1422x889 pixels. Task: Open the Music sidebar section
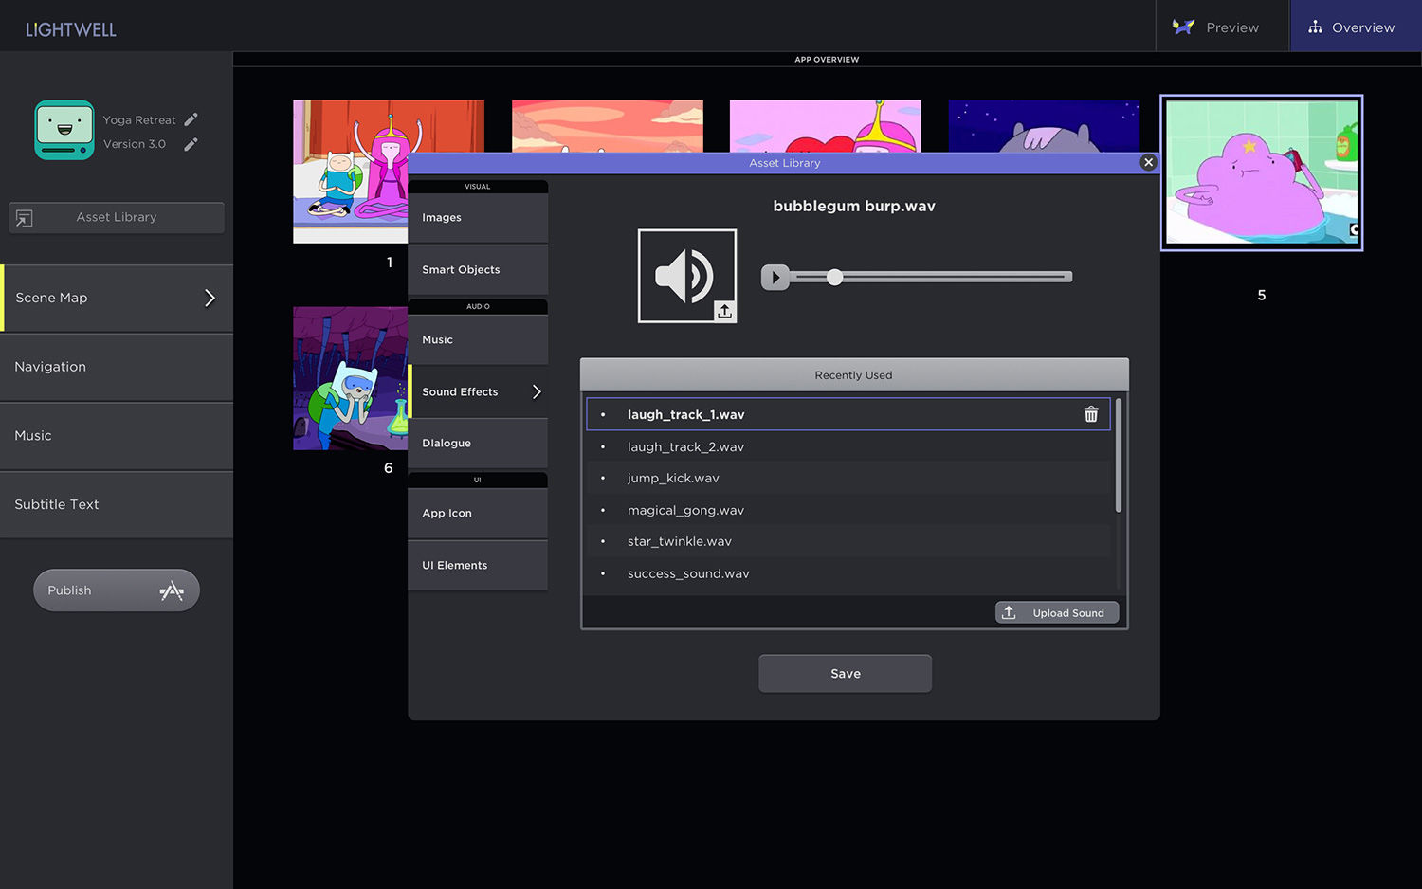pyautogui.click(x=117, y=436)
